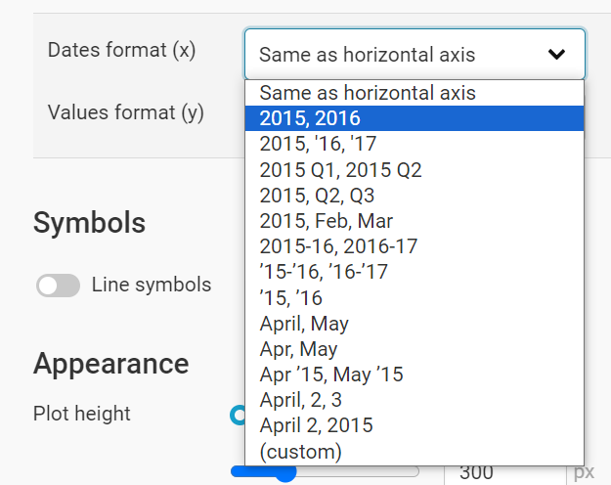611x485 pixels.
Task: Click the dropdown chevron arrow icon
Action: coord(556,54)
